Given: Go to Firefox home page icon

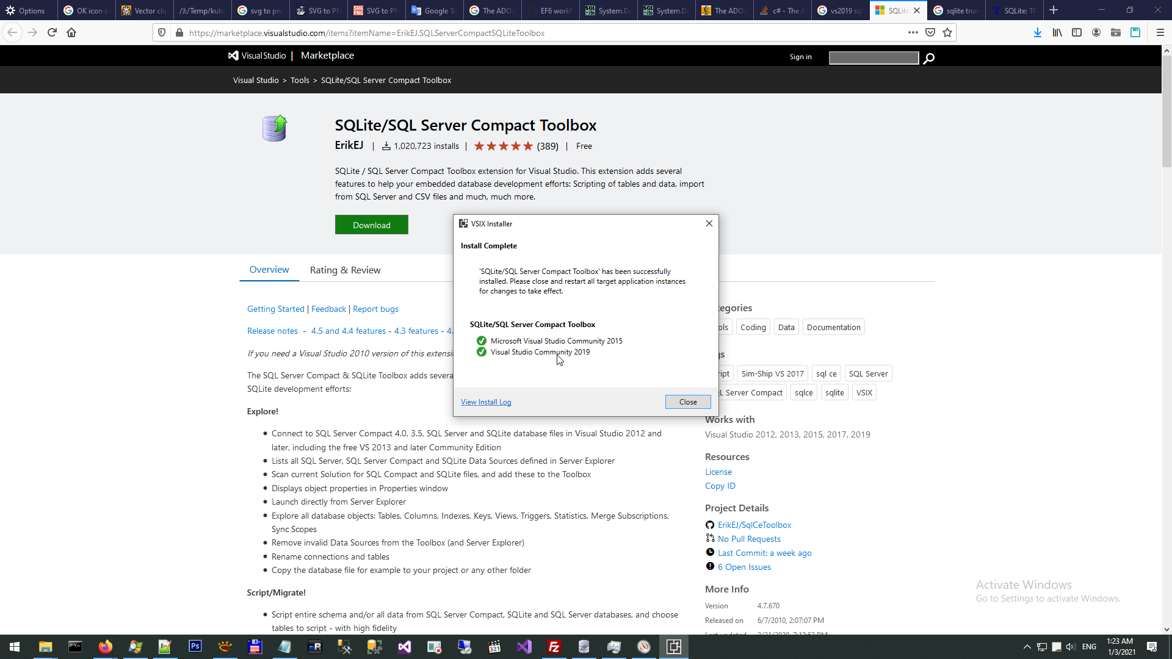Looking at the screenshot, I should click(x=71, y=33).
